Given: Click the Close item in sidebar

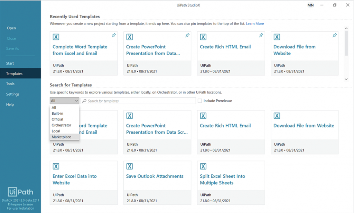Looking at the screenshot, I should tap(20, 38).
